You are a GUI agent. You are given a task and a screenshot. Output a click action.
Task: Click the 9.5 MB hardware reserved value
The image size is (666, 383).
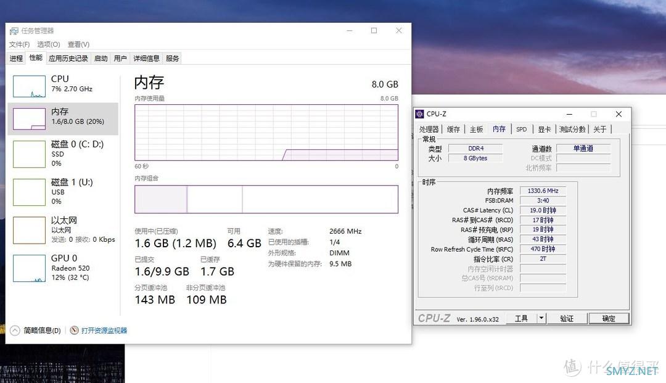tap(340, 264)
